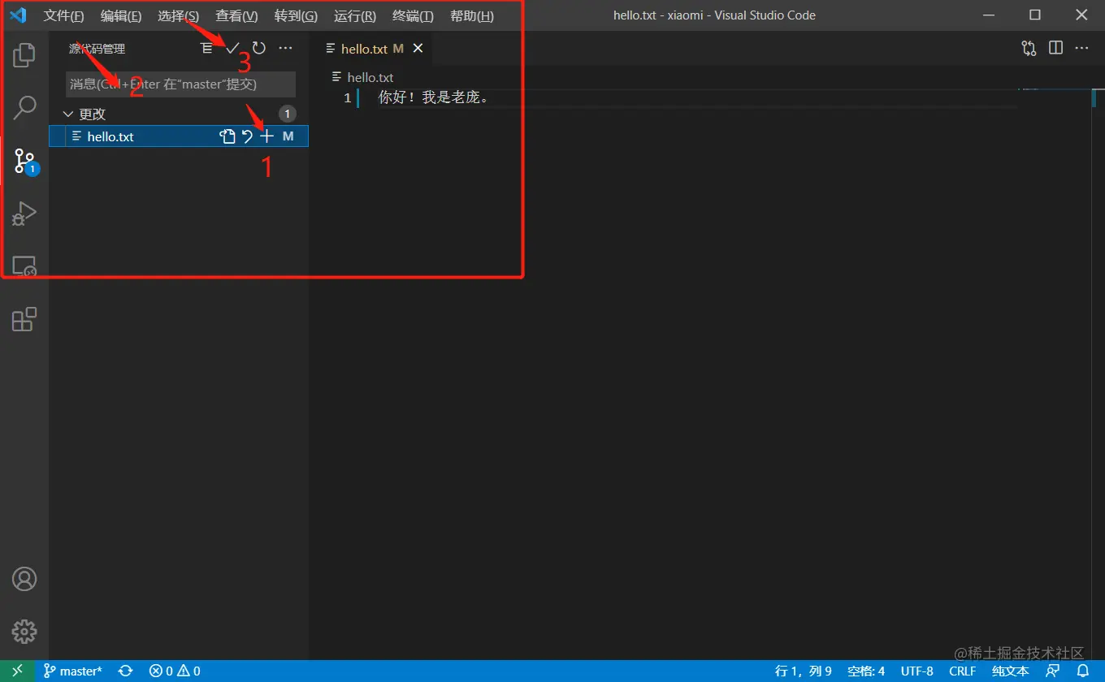Viewport: 1105px width, 682px height.
Task: Open the Search view in activity bar
Action: [24, 107]
